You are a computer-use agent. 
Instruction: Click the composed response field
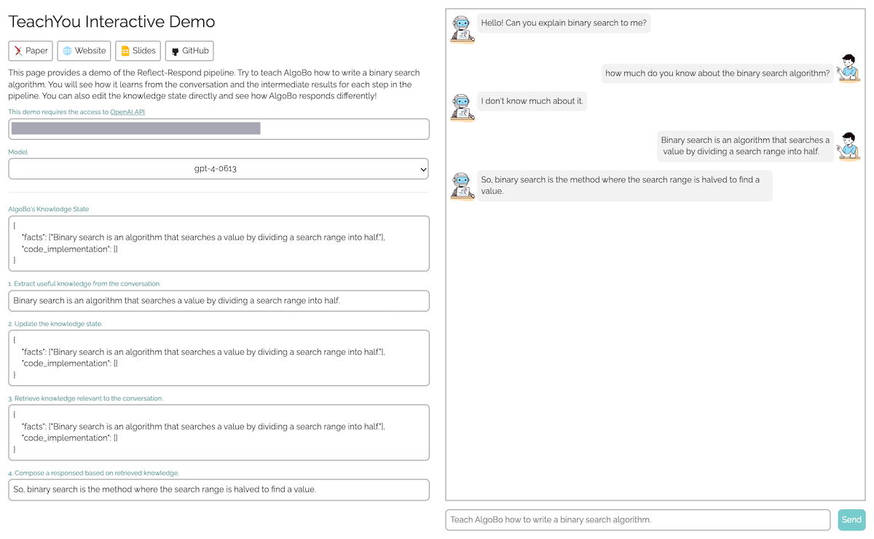coord(219,489)
